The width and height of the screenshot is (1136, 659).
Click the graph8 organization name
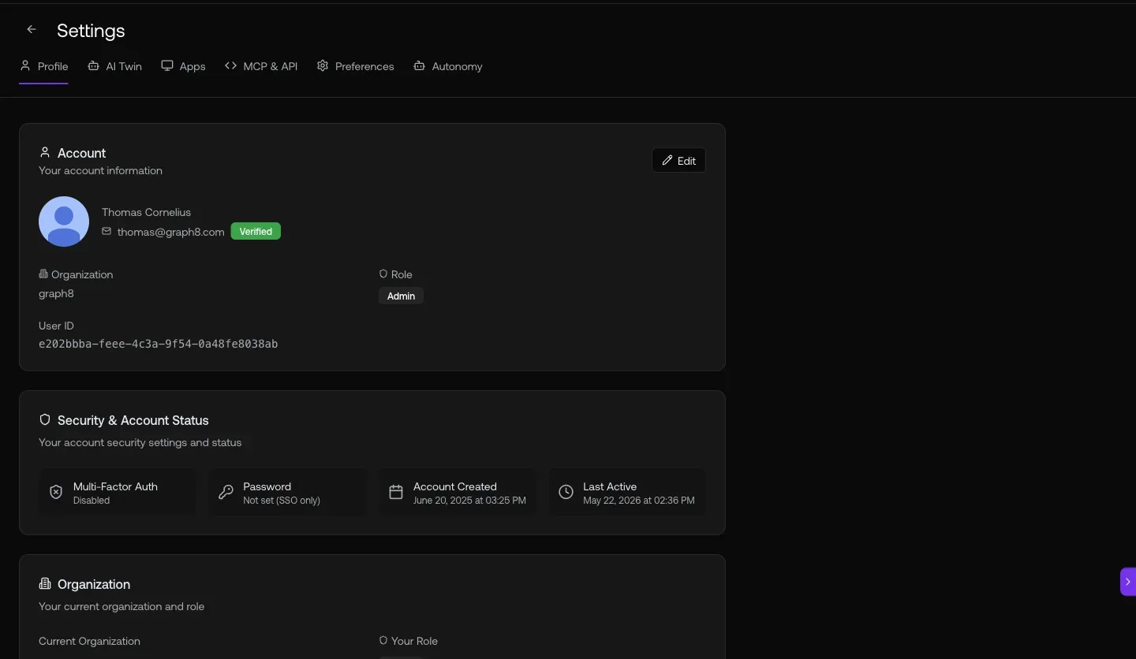pos(56,293)
